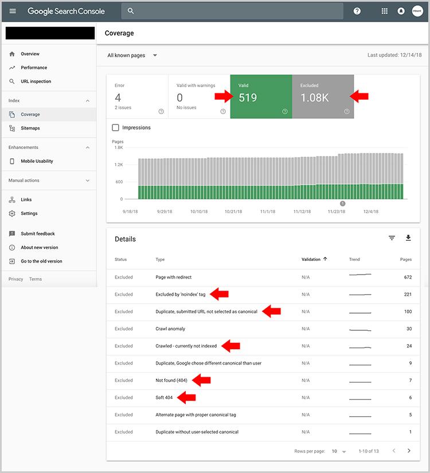
Task: Click the Sitemaps tree icon
Action: (x=12, y=128)
